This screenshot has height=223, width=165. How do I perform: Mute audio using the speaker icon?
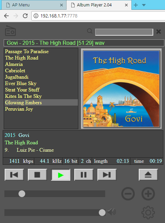click(112, 212)
